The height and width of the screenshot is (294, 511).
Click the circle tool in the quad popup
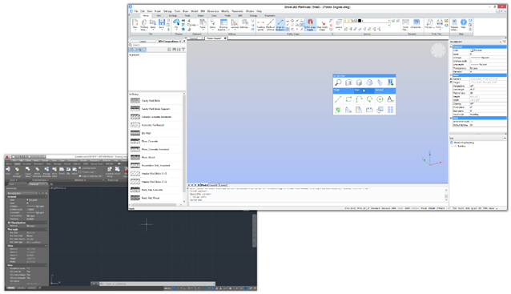380,99
